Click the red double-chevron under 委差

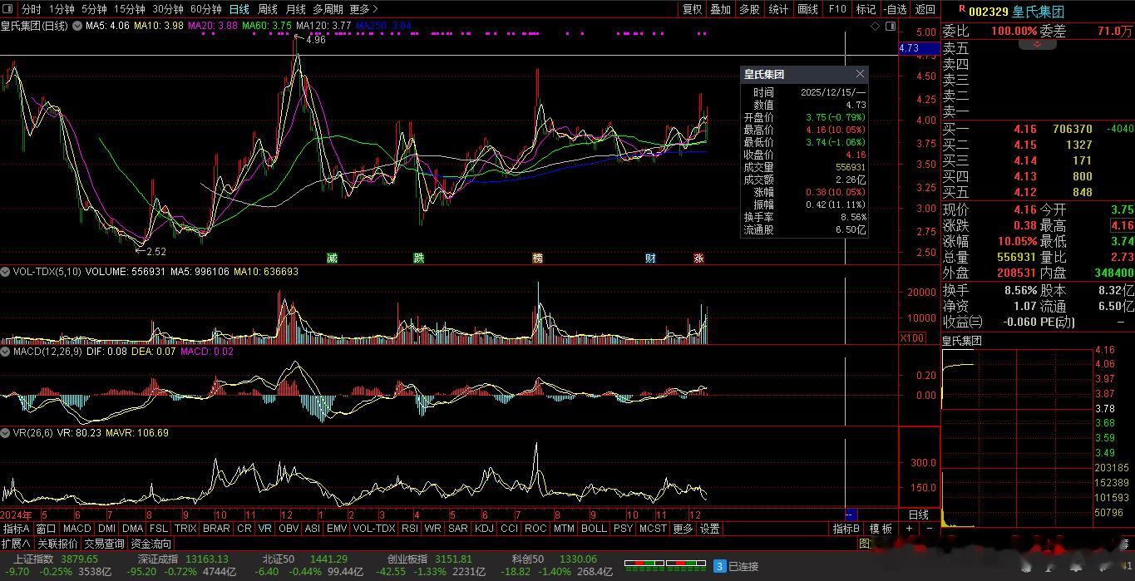1038,43
